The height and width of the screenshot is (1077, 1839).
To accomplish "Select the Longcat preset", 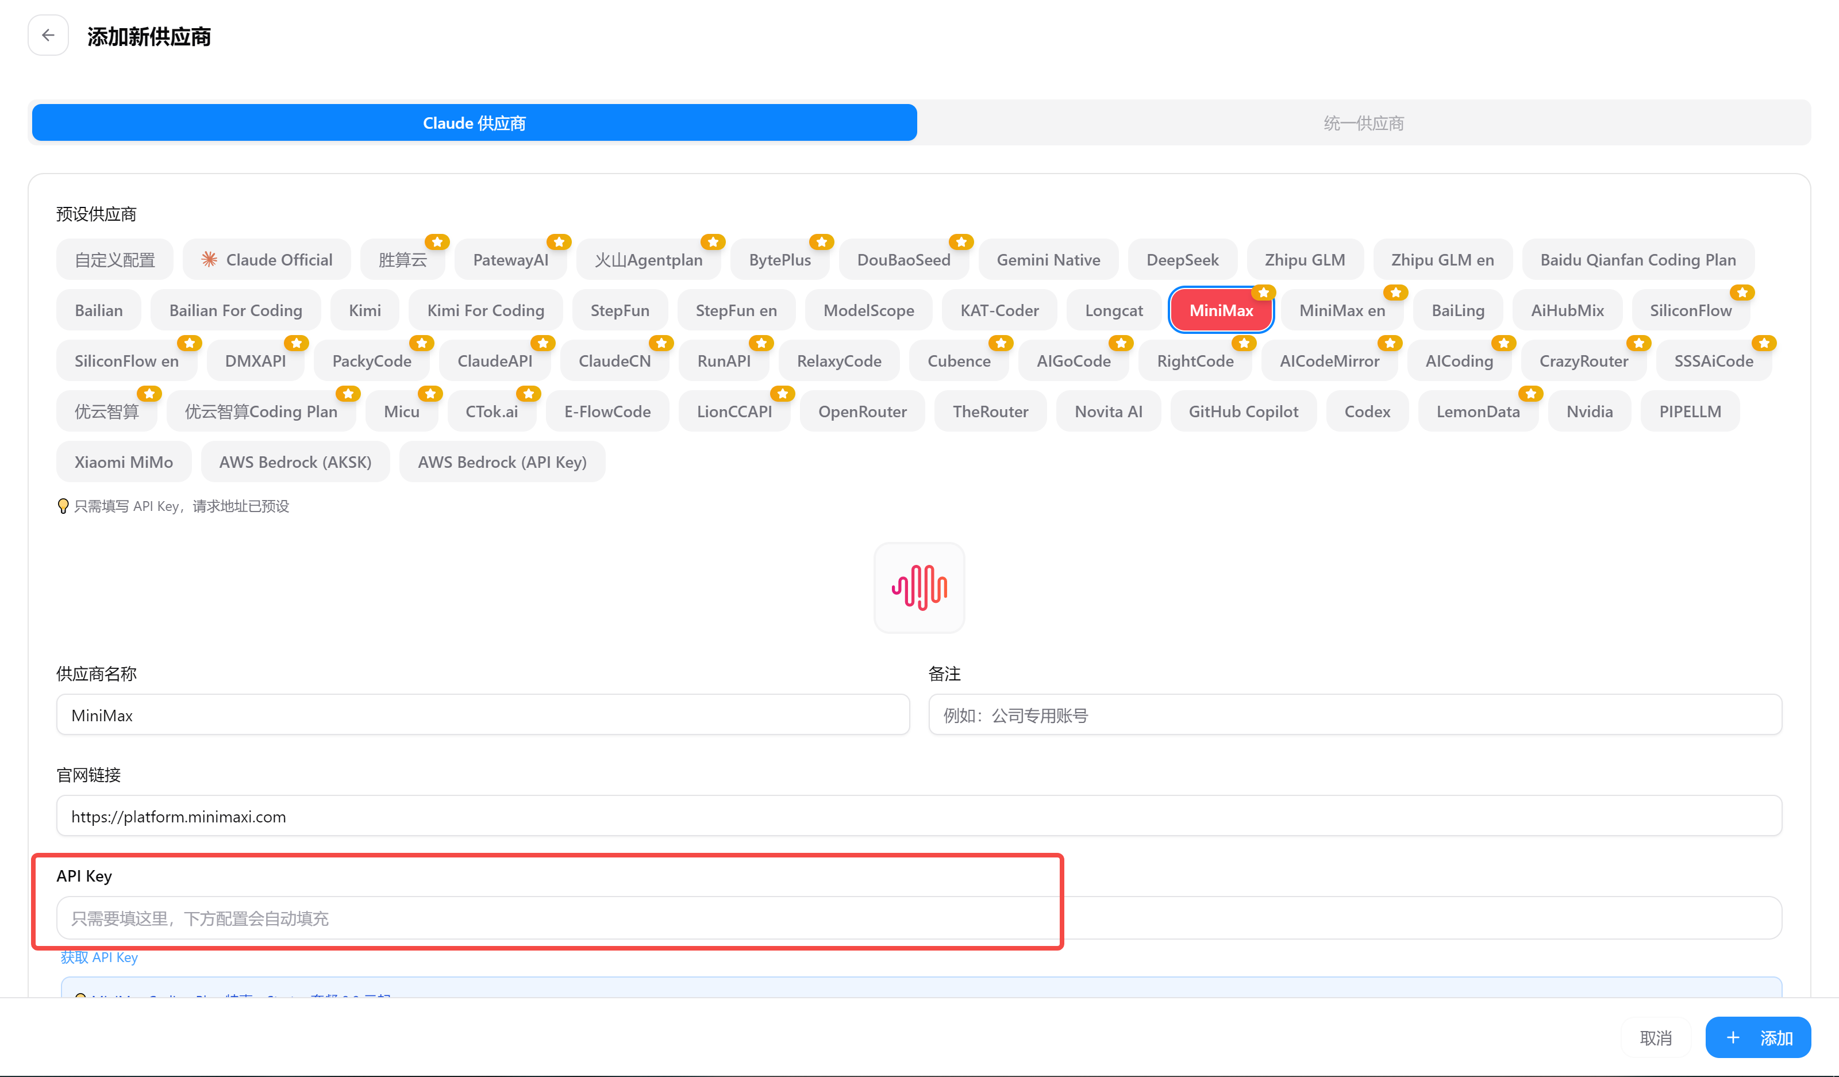I will coord(1114,310).
